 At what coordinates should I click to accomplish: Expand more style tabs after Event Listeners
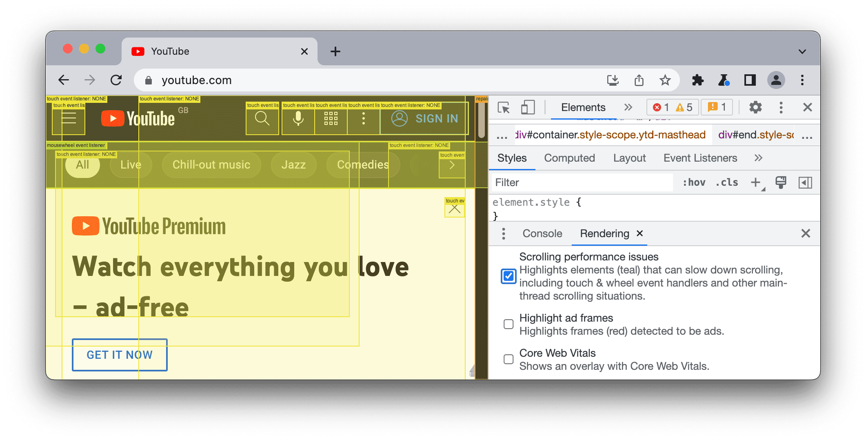point(758,158)
